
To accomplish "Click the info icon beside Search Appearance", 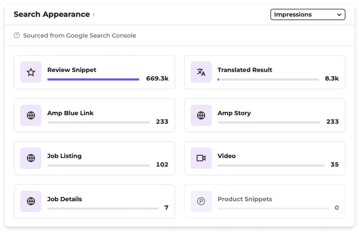I will [94, 15].
